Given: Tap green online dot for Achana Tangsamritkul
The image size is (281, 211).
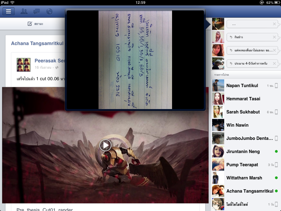Looking at the screenshot, I should [x=276, y=191].
